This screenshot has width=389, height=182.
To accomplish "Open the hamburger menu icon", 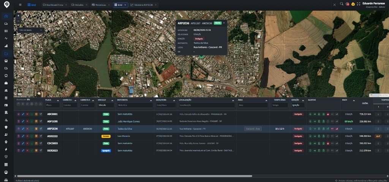I will point(20,5).
